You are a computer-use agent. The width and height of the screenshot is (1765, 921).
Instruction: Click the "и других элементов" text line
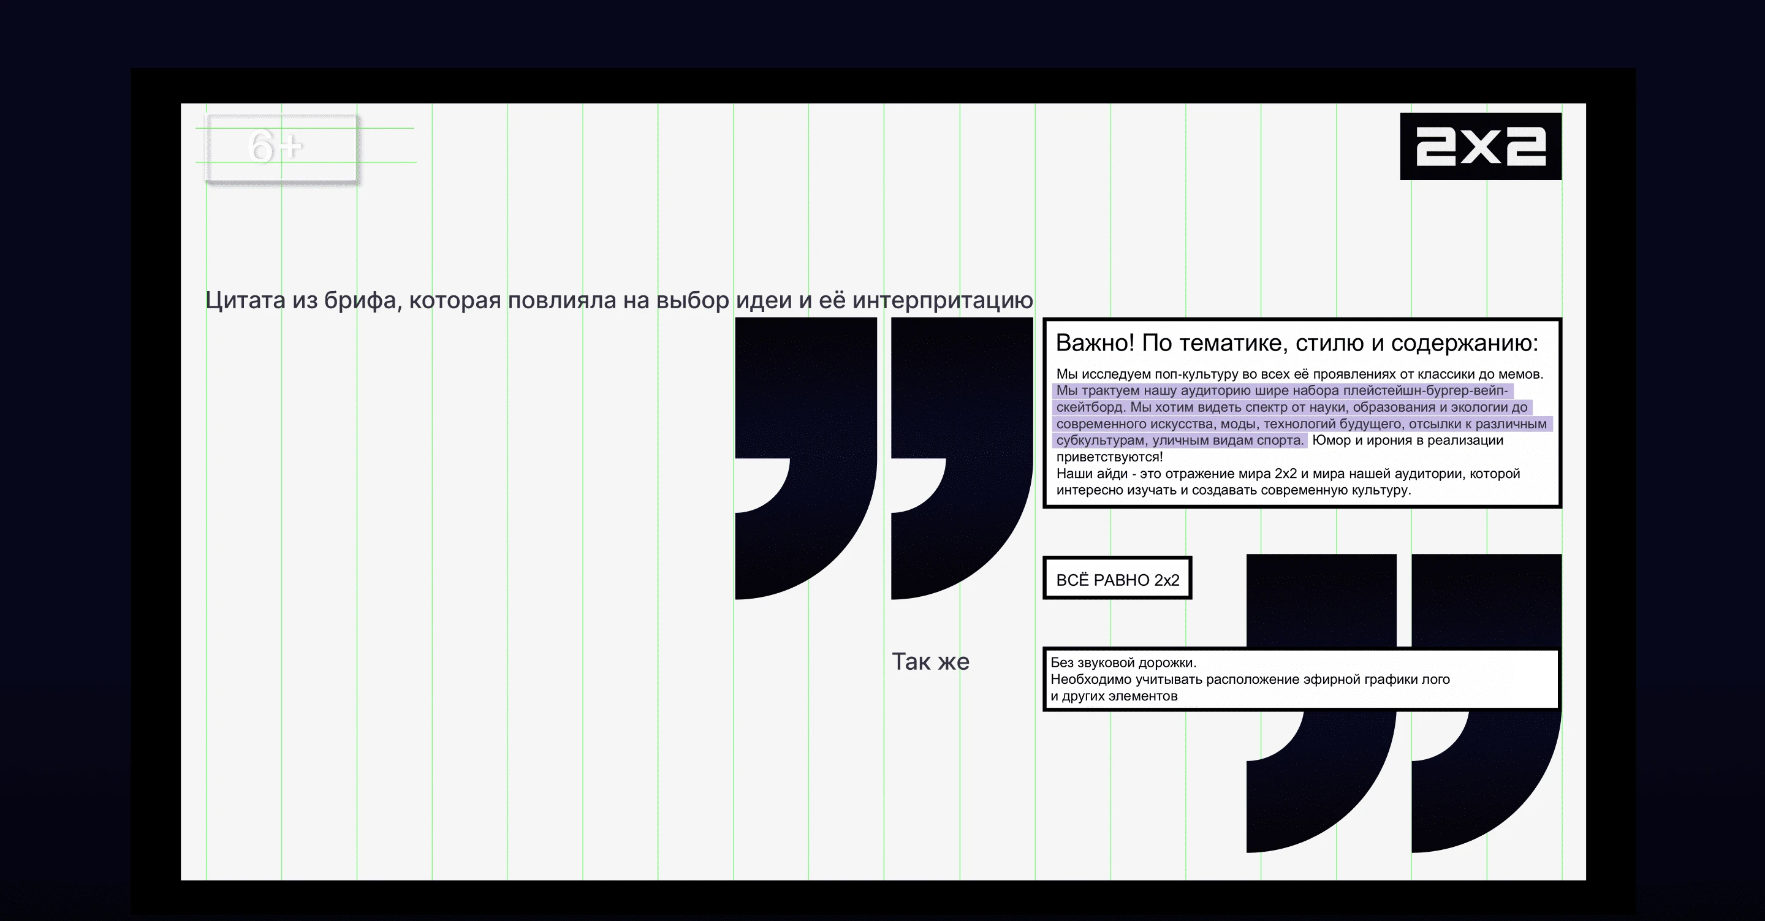(x=1114, y=696)
